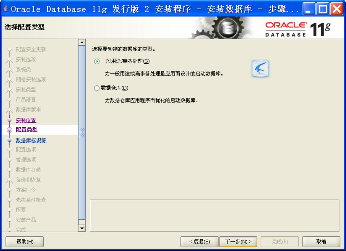The width and height of the screenshot is (346, 251).
Task: Click the Oracle Database 11g logo
Action: pyautogui.click(x=298, y=29)
